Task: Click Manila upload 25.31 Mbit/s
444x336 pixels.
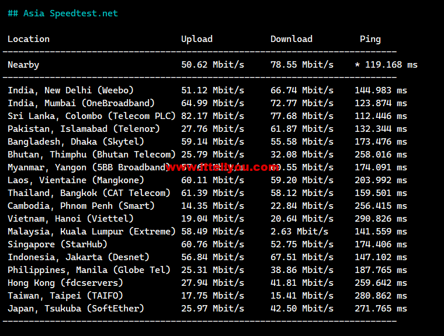Action: [x=213, y=270]
